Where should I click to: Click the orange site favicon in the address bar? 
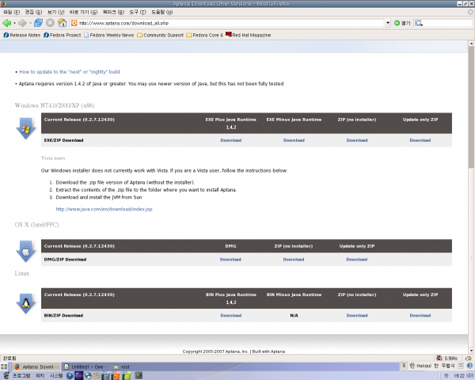coord(74,23)
